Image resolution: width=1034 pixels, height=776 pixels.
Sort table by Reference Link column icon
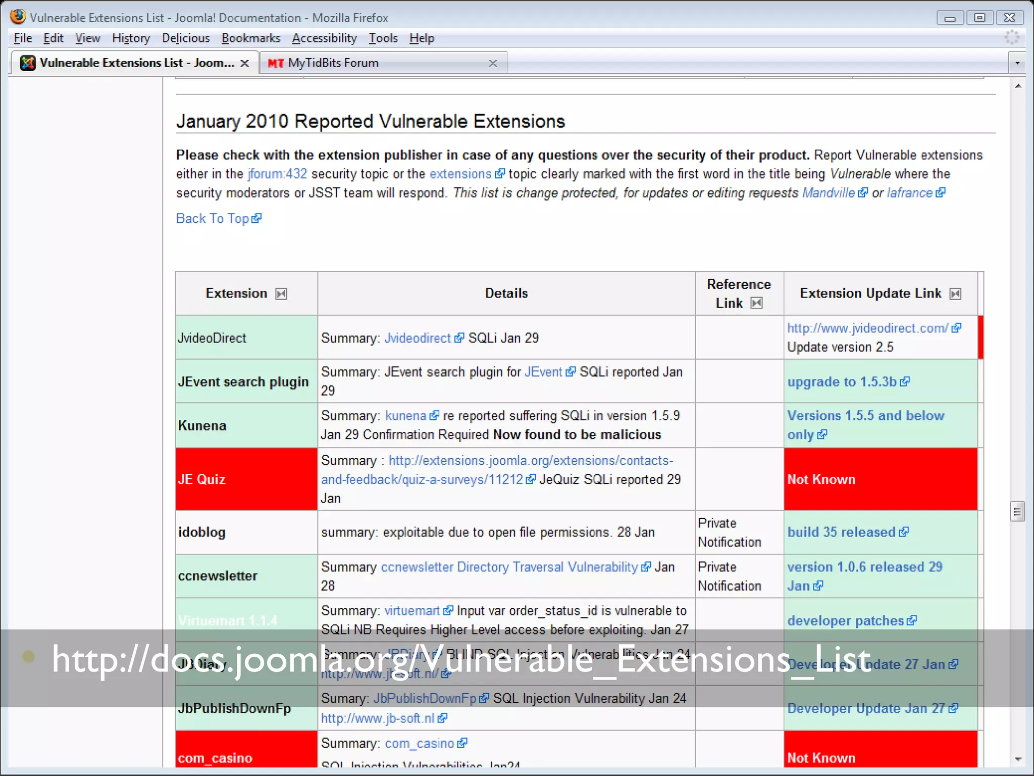click(756, 303)
